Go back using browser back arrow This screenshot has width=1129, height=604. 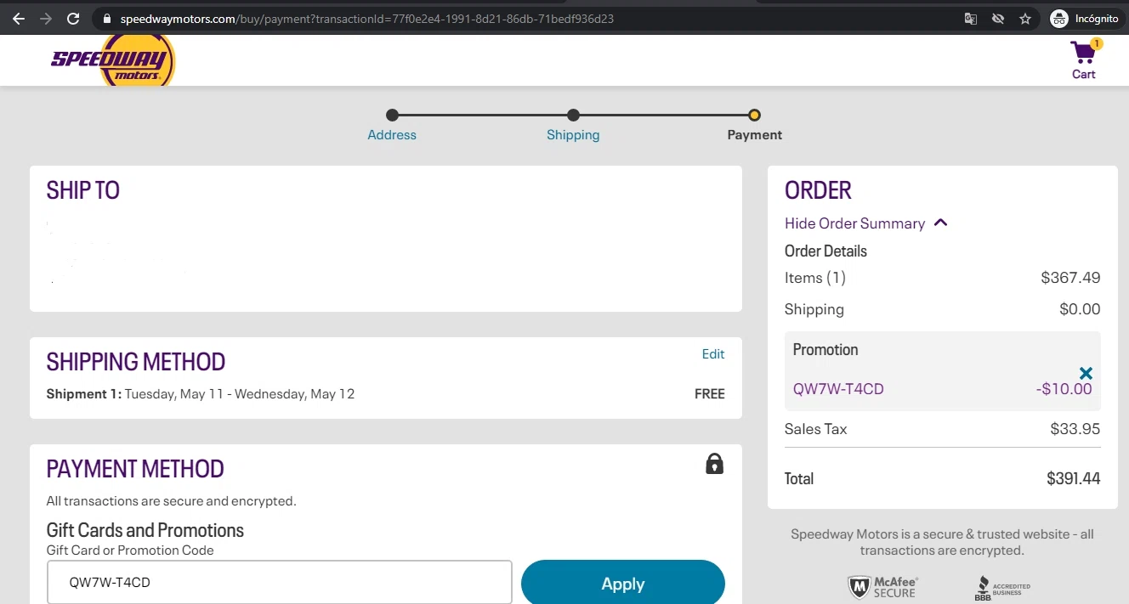19,19
